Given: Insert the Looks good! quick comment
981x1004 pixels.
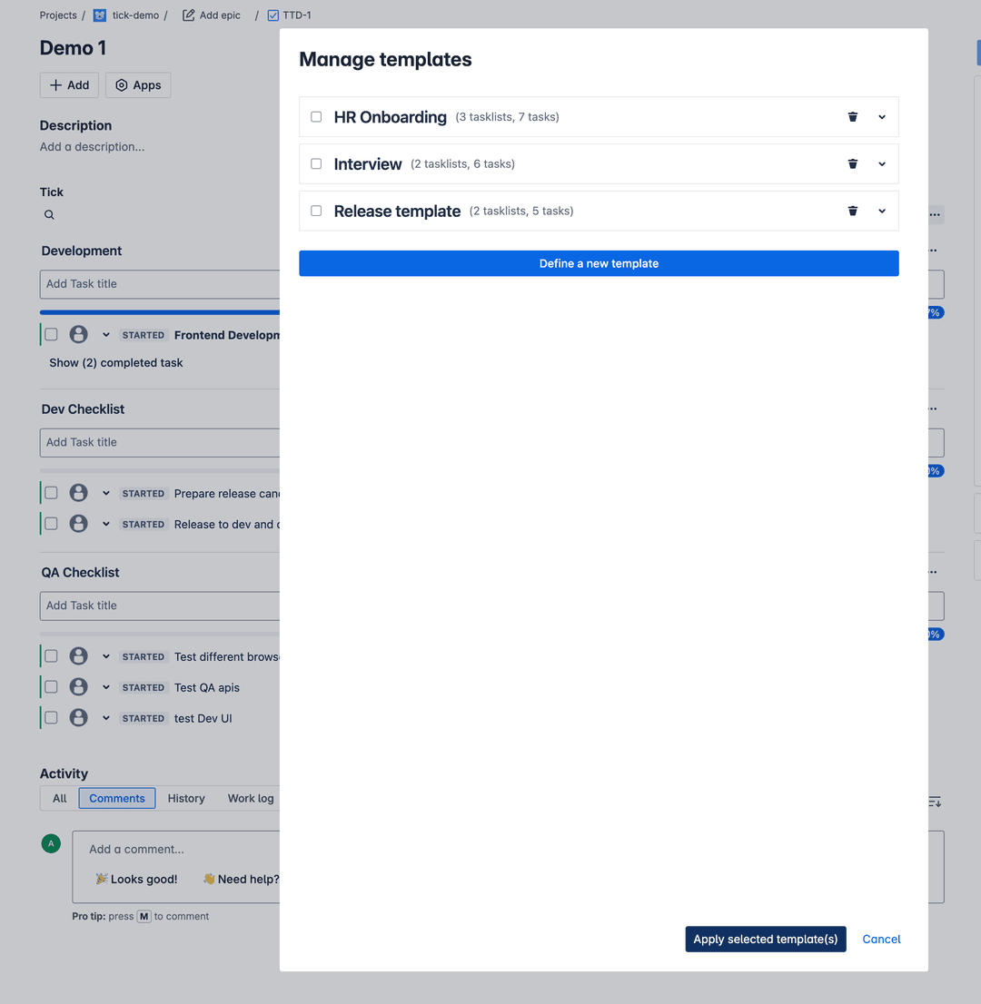Looking at the screenshot, I should (x=136, y=879).
